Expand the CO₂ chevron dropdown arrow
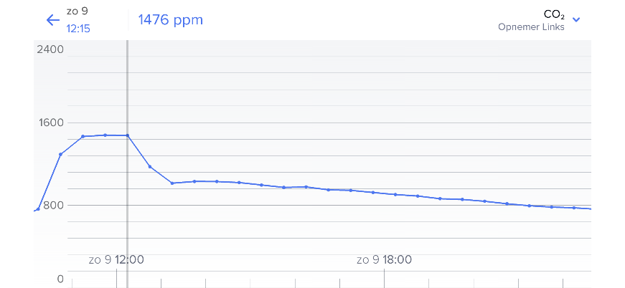Viewport: 625px width, 288px height. [x=576, y=19]
